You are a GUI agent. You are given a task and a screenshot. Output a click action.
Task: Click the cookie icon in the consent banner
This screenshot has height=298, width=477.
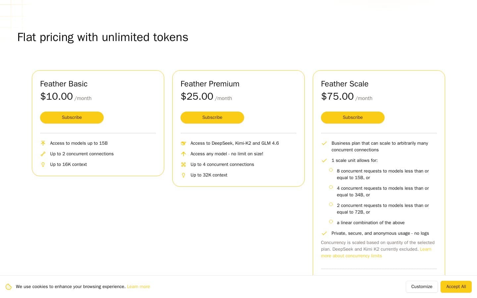pos(9,286)
